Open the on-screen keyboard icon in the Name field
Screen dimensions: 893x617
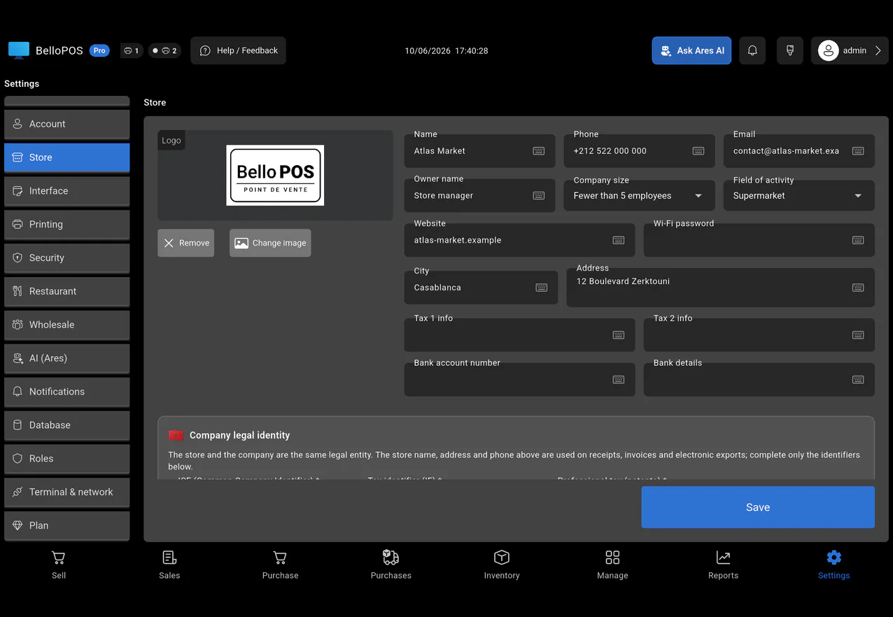pos(539,151)
